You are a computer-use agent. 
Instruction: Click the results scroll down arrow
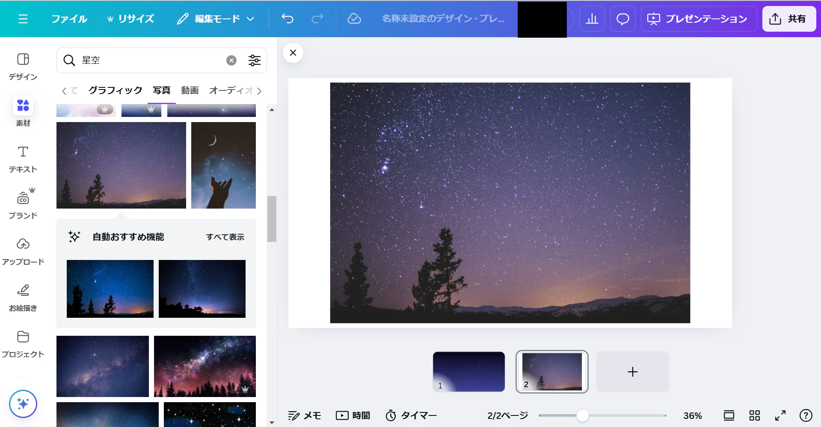pyautogui.click(x=272, y=423)
